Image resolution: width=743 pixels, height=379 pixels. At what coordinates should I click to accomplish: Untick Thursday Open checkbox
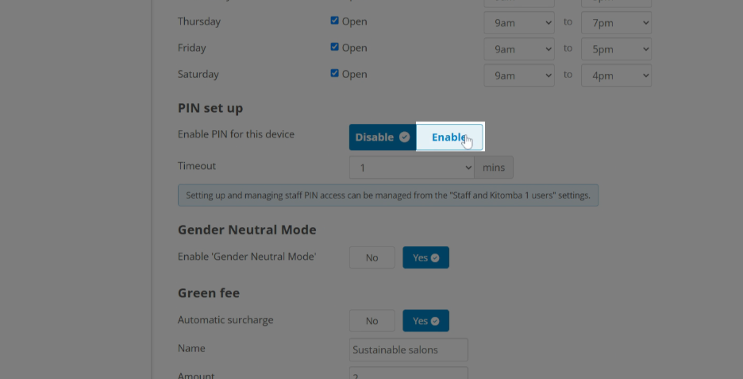click(x=334, y=21)
